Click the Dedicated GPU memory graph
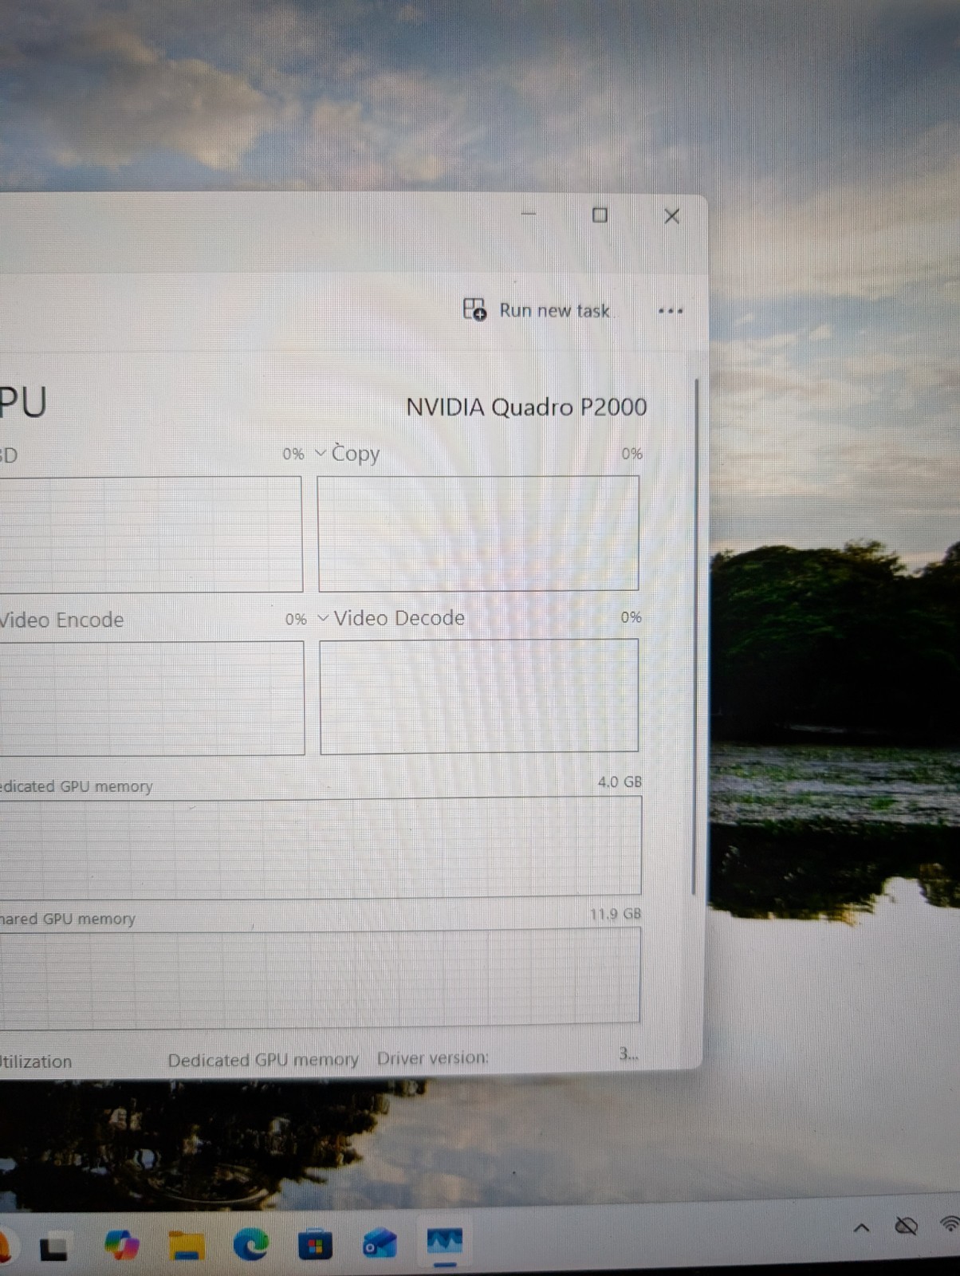960x1276 pixels. 321,847
